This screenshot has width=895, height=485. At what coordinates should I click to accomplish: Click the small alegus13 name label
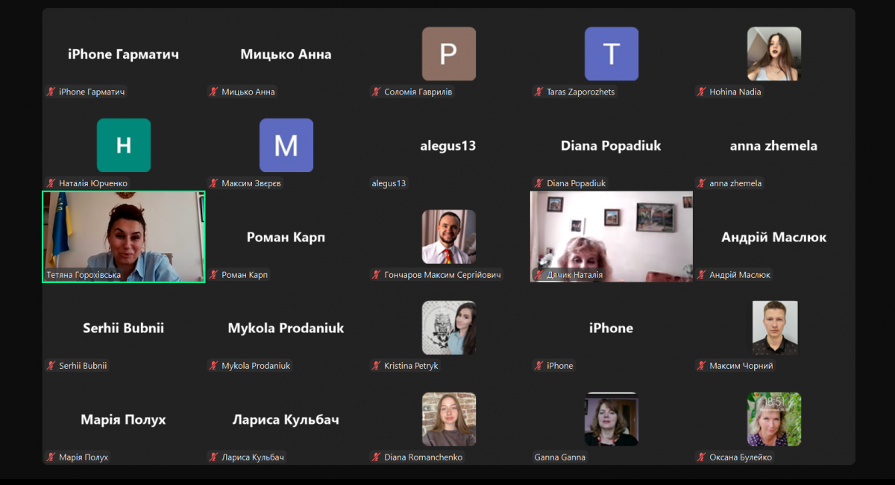(x=389, y=183)
